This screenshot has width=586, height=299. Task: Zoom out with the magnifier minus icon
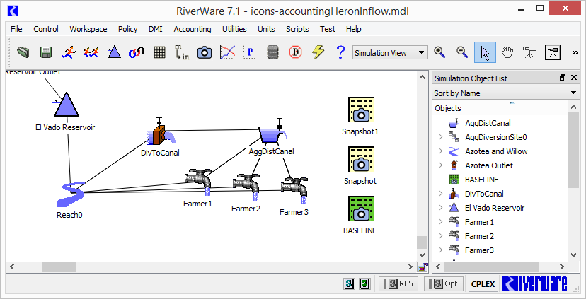coord(462,52)
